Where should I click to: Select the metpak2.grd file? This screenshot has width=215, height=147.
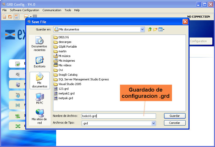(66, 93)
